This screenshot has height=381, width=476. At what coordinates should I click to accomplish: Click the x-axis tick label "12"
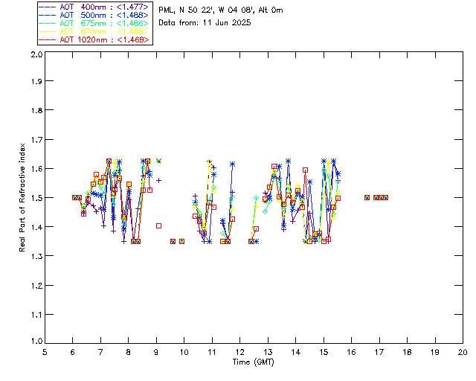[x=239, y=352]
